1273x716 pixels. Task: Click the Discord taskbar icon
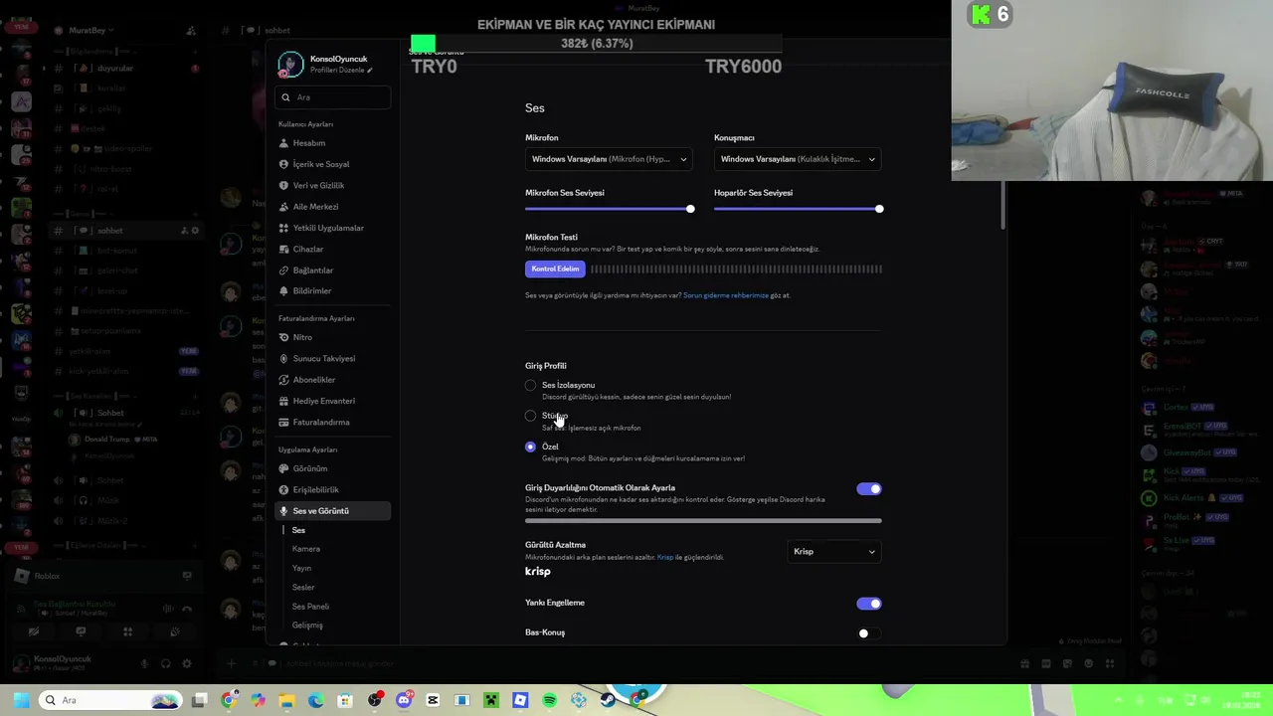click(x=405, y=700)
